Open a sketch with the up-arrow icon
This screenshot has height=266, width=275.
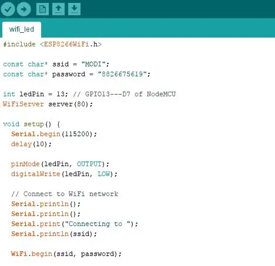(58, 9)
